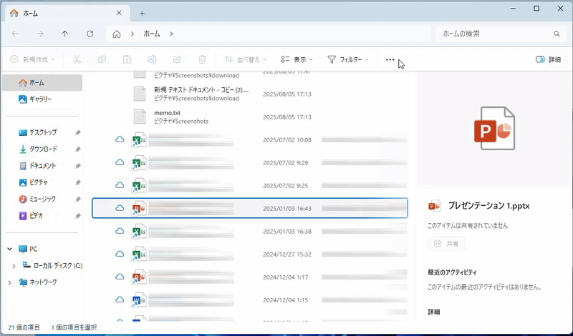This screenshot has height=336, width=573.
Task: Refresh the current folder view
Action: [x=90, y=34]
